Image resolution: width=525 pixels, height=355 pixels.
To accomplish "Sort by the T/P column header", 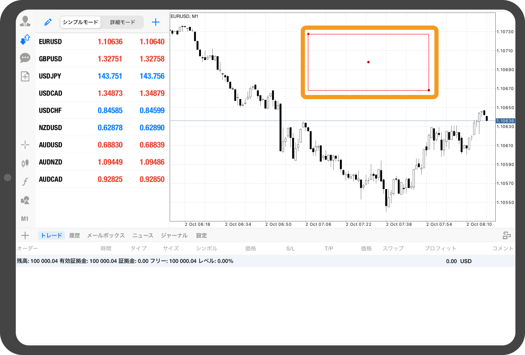I will click(x=329, y=248).
